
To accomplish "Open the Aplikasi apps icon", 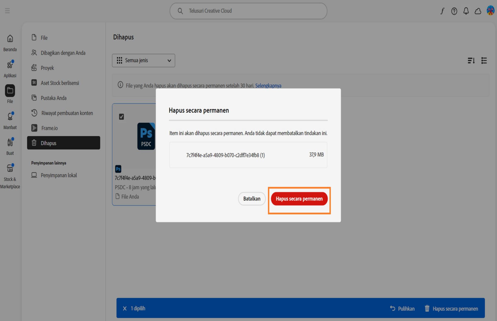I will pyautogui.click(x=10, y=64).
